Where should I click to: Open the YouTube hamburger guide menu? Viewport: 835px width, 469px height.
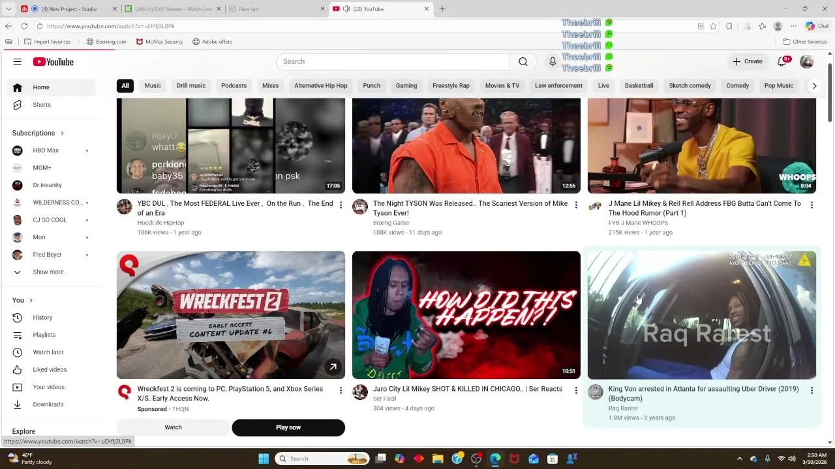[18, 62]
